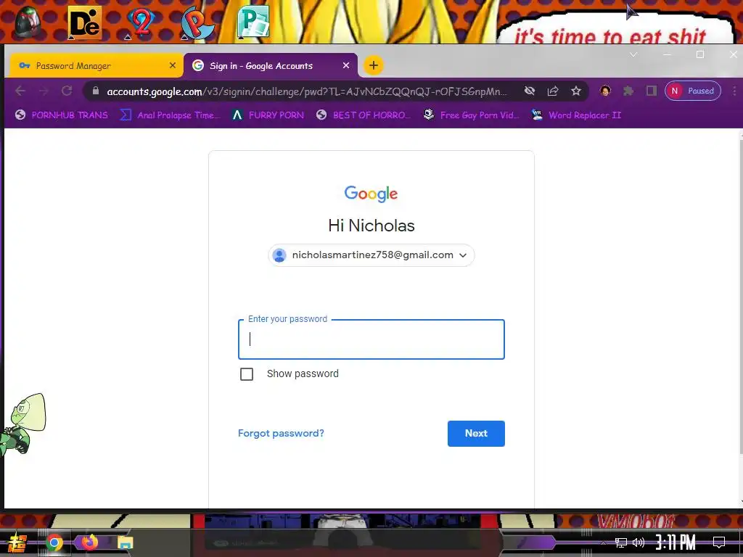743x557 pixels.
Task: Open File Explorer from taskbar
Action: tap(125, 542)
